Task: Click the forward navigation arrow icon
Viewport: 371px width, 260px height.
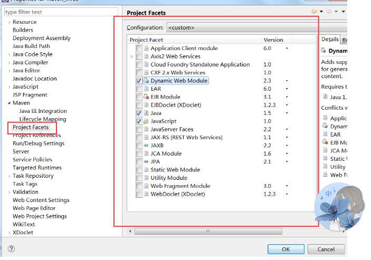Action: (x=329, y=12)
